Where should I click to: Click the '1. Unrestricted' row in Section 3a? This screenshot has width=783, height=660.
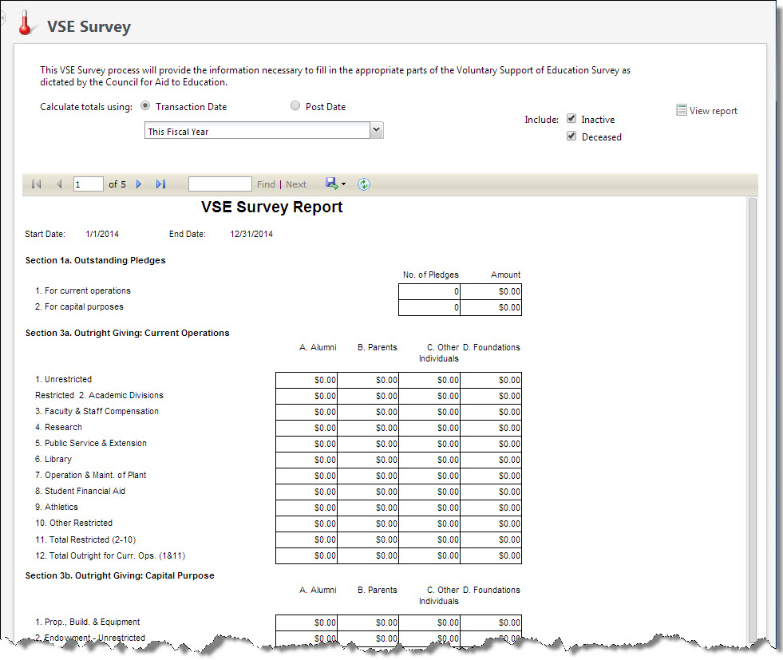[x=63, y=379]
